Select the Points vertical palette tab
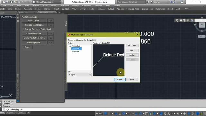Screen dimensions: 206x116 pos(66,23)
